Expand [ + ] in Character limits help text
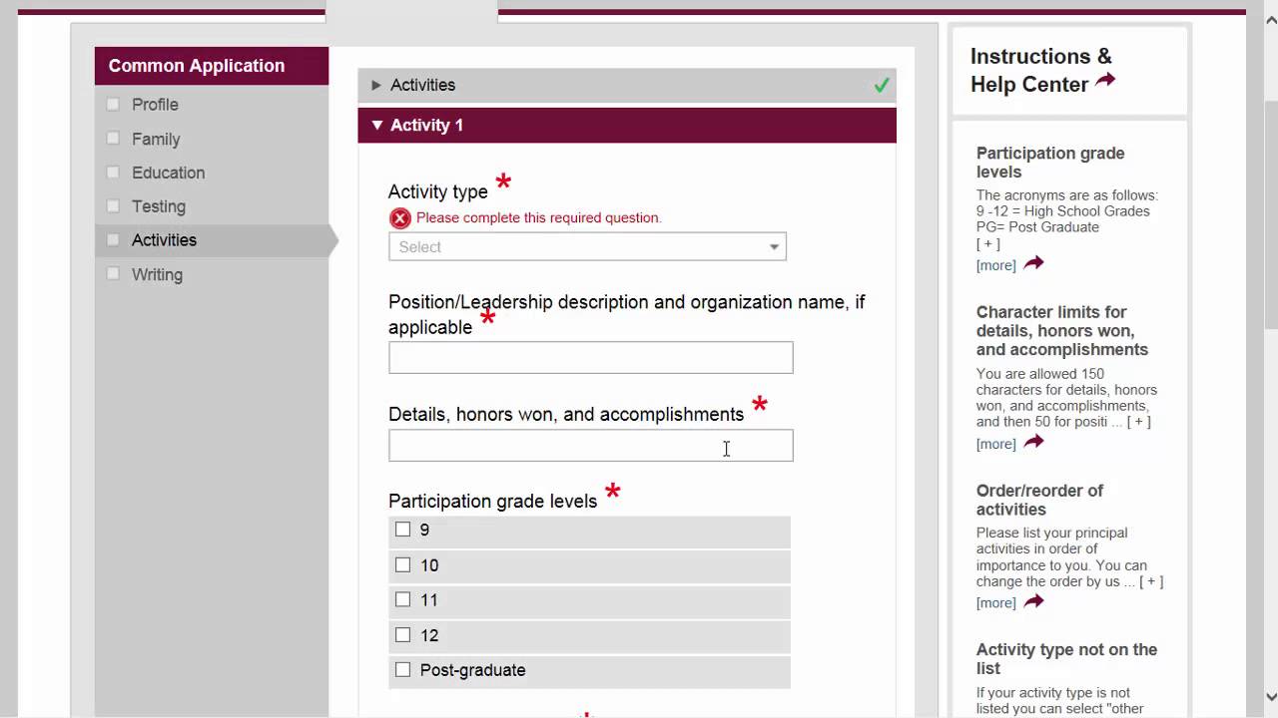1278x718 pixels. click(x=1138, y=422)
